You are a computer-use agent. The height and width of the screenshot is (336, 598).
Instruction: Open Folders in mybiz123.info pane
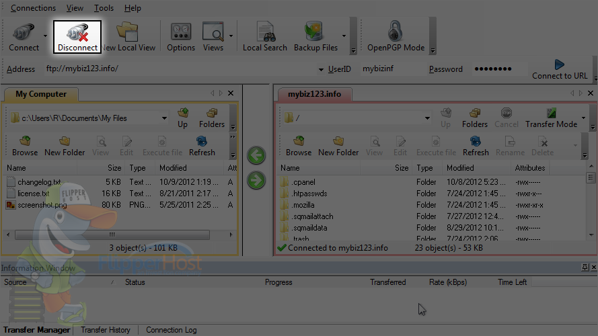[x=475, y=118]
